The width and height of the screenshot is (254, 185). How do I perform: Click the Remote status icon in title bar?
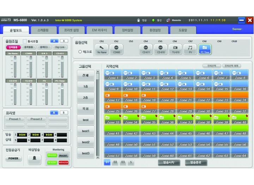tap(168, 20)
